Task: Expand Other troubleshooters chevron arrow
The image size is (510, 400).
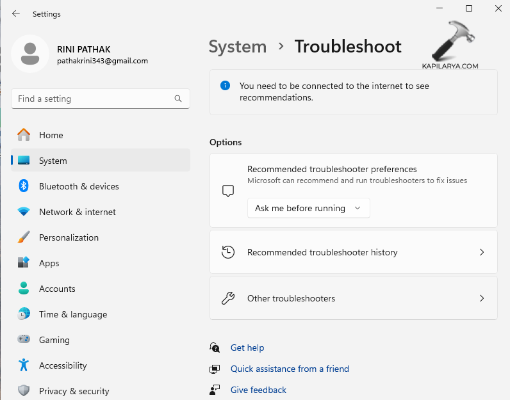Action: (482, 298)
